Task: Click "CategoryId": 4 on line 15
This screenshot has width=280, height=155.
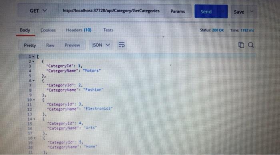Action: pos(65,124)
